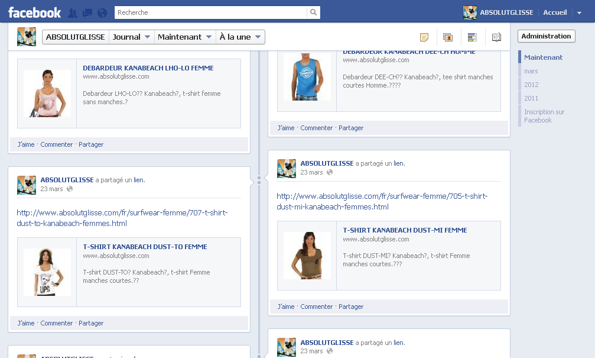Click Commenter on the LHO-LO post

[57, 144]
